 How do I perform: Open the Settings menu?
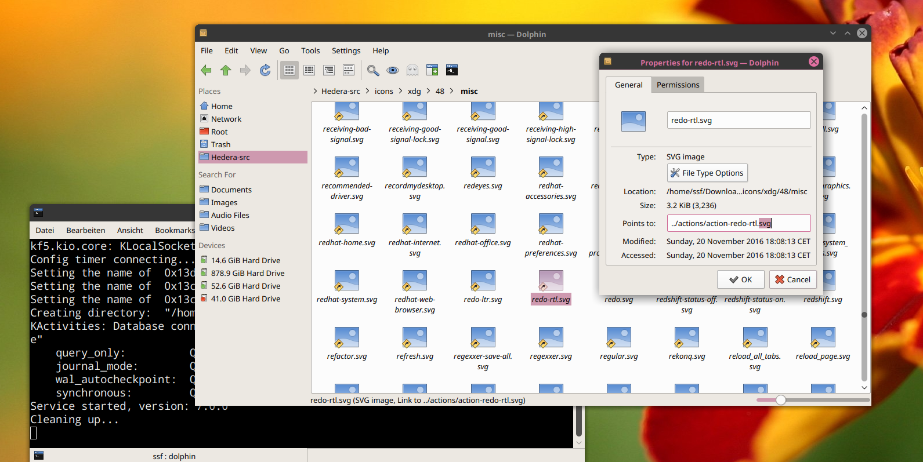tap(346, 50)
